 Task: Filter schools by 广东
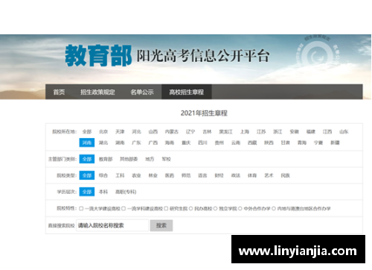(136, 142)
